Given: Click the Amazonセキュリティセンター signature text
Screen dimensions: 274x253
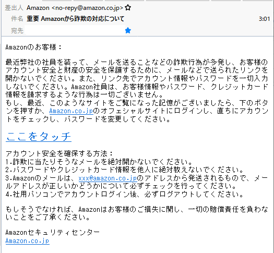Looking at the screenshot, I should coord(53,233).
